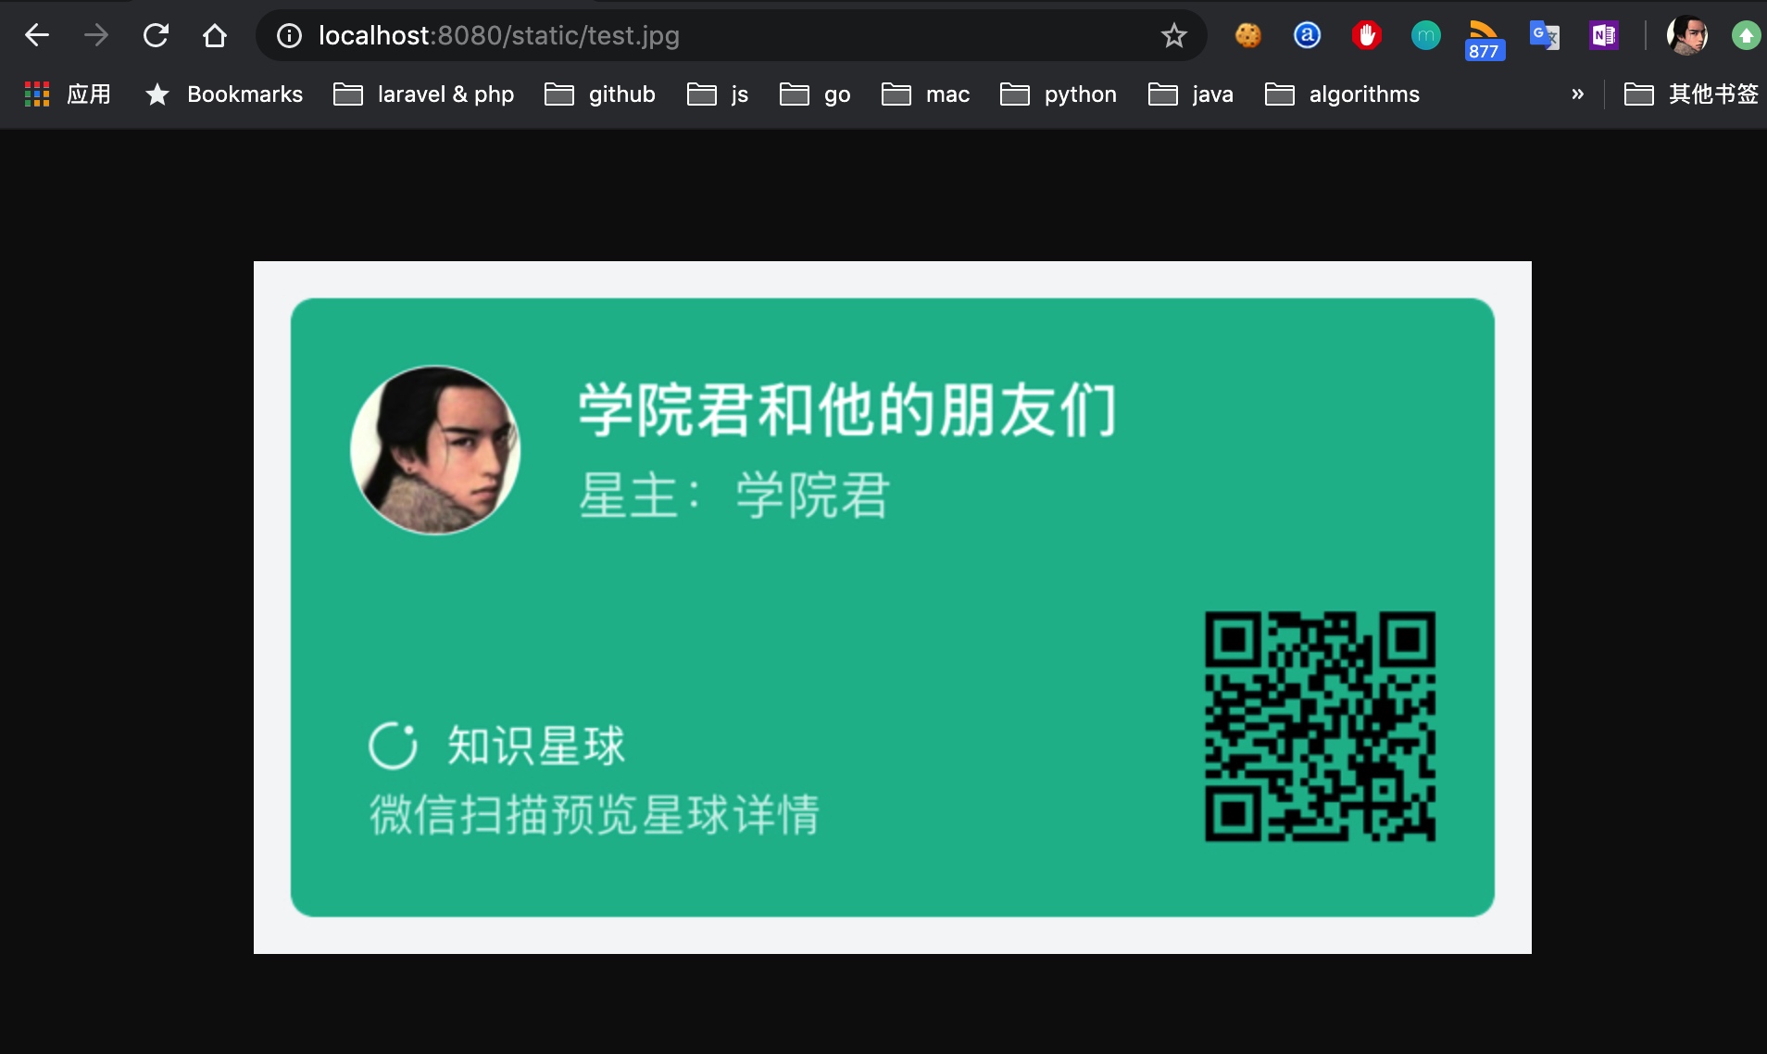Open the mac bookmark folder

pos(924,94)
